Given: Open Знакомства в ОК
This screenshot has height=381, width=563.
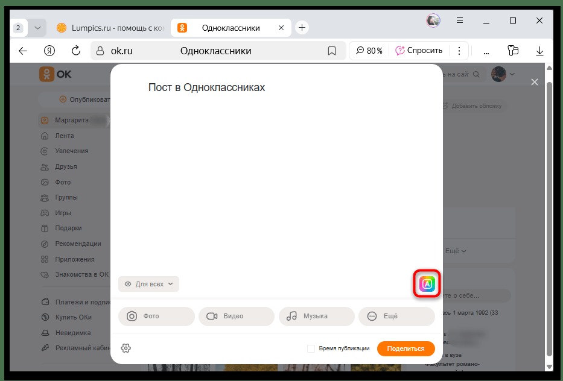Looking at the screenshot, I should coord(81,274).
